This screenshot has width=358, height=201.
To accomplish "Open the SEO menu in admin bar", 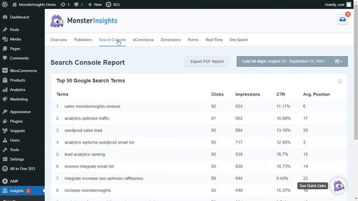I will pos(113,4).
